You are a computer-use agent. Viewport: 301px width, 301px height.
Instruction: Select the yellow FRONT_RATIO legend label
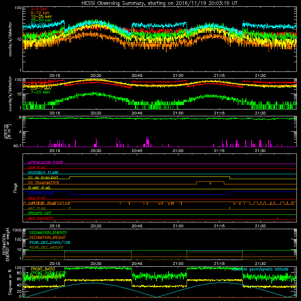[x=43, y=269]
